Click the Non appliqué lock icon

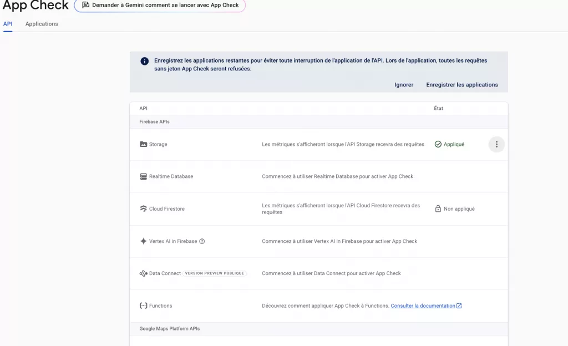coord(438,209)
